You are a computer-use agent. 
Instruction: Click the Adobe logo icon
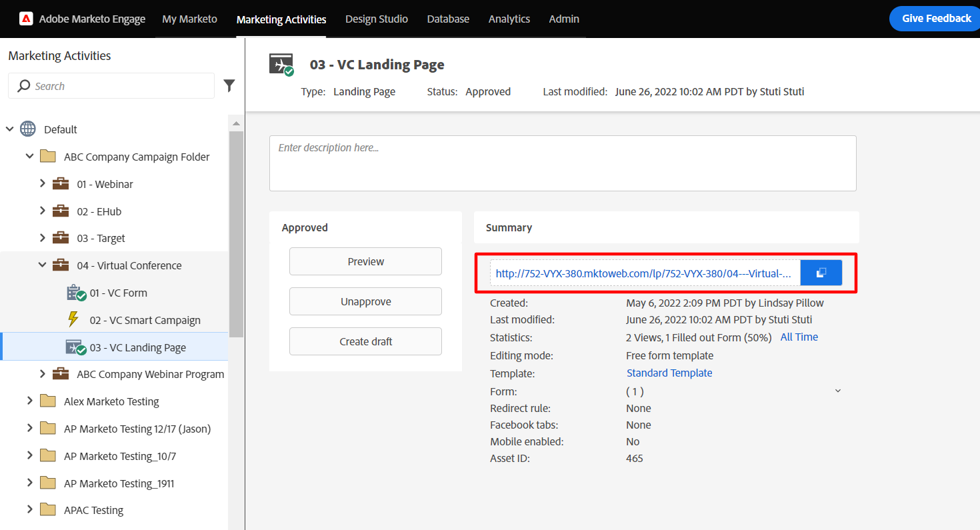click(25, 19)
